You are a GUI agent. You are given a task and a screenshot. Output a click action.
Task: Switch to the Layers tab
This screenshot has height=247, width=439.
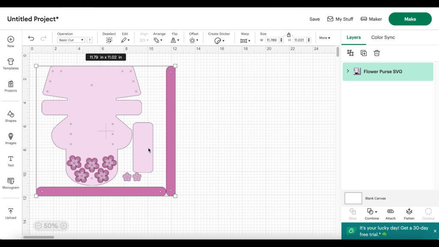353,37
